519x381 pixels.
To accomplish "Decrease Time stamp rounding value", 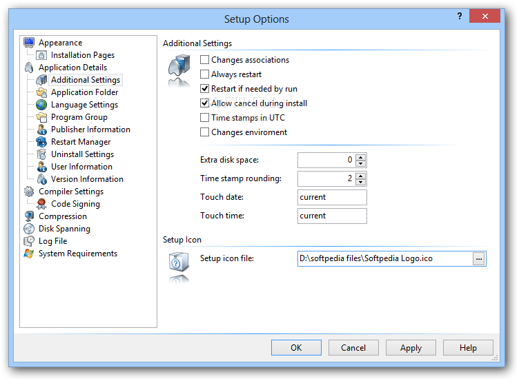I will [x=360, y=182].
